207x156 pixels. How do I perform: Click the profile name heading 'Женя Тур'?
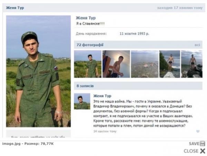click(86, 18)
